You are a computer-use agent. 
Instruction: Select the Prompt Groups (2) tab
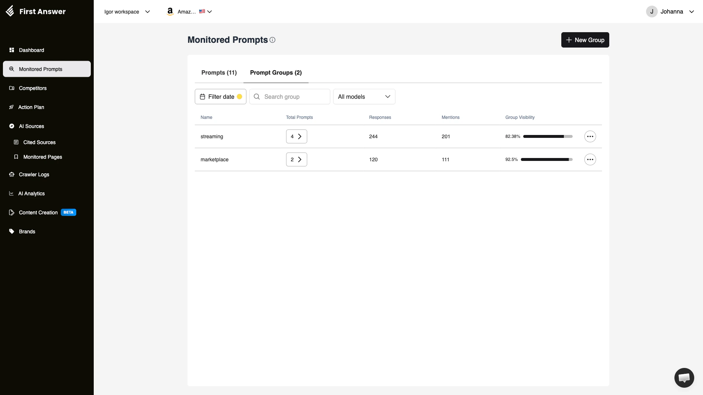coord(276,72)
